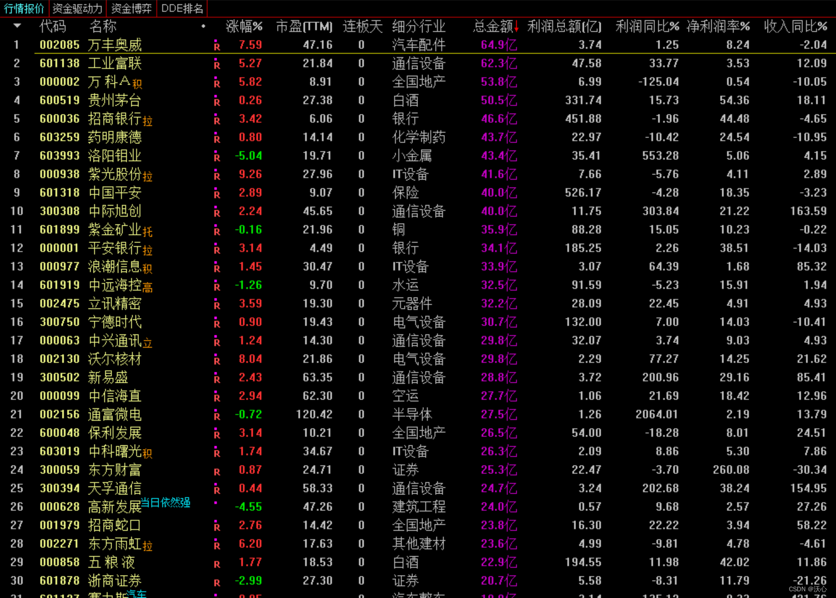The height and width of the screenshot is (598, 836).
Task: Click the 积 tag next to 万科A
Action: coord(137,84)
